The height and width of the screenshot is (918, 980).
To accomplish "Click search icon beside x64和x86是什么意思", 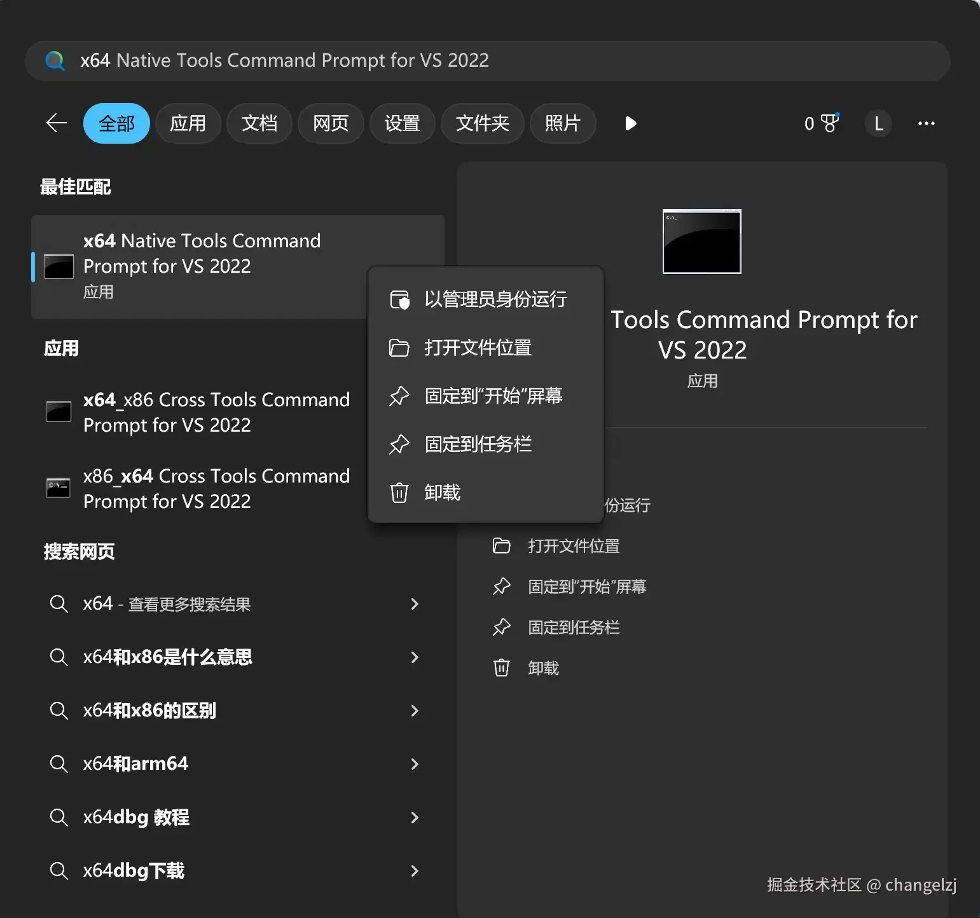I will (59, 657).
